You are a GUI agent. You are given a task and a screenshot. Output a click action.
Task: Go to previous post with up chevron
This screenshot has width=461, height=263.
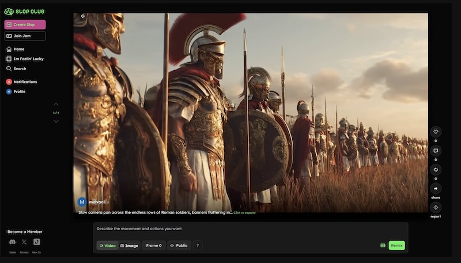tap(56, 105)
